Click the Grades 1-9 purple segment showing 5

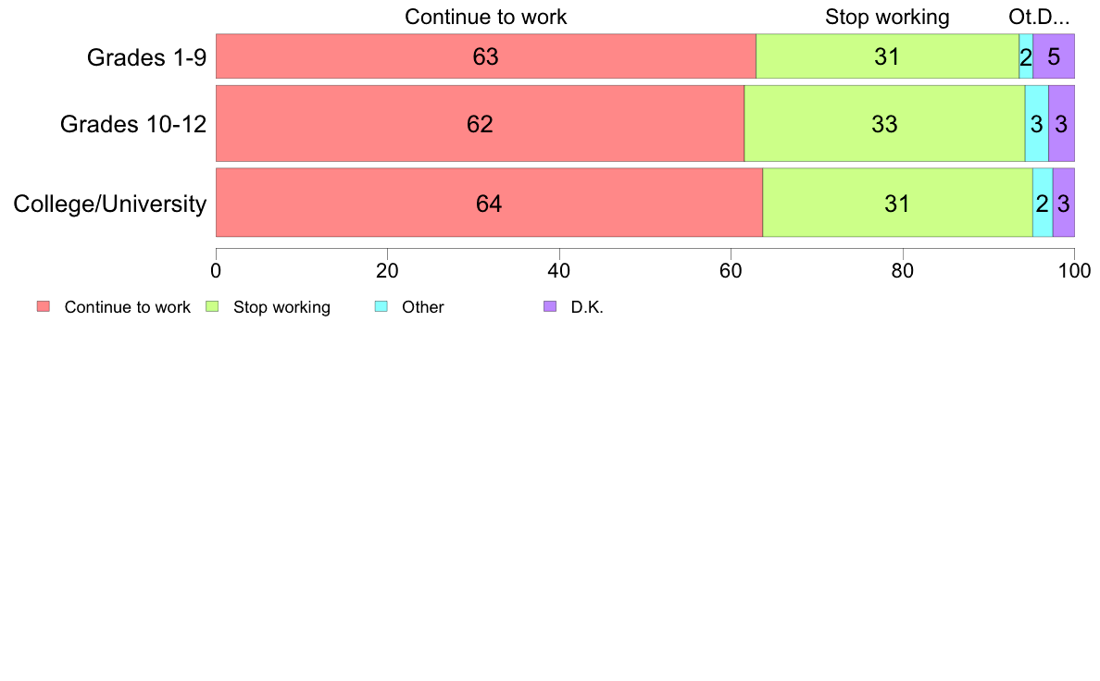pos(1054,56)
